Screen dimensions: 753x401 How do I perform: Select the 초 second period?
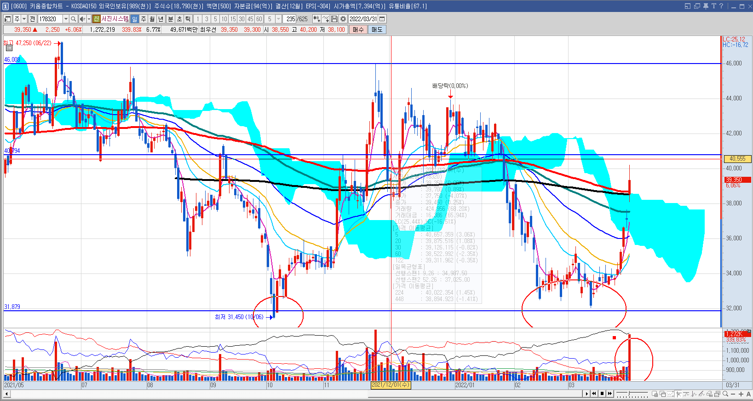[179, 19]
